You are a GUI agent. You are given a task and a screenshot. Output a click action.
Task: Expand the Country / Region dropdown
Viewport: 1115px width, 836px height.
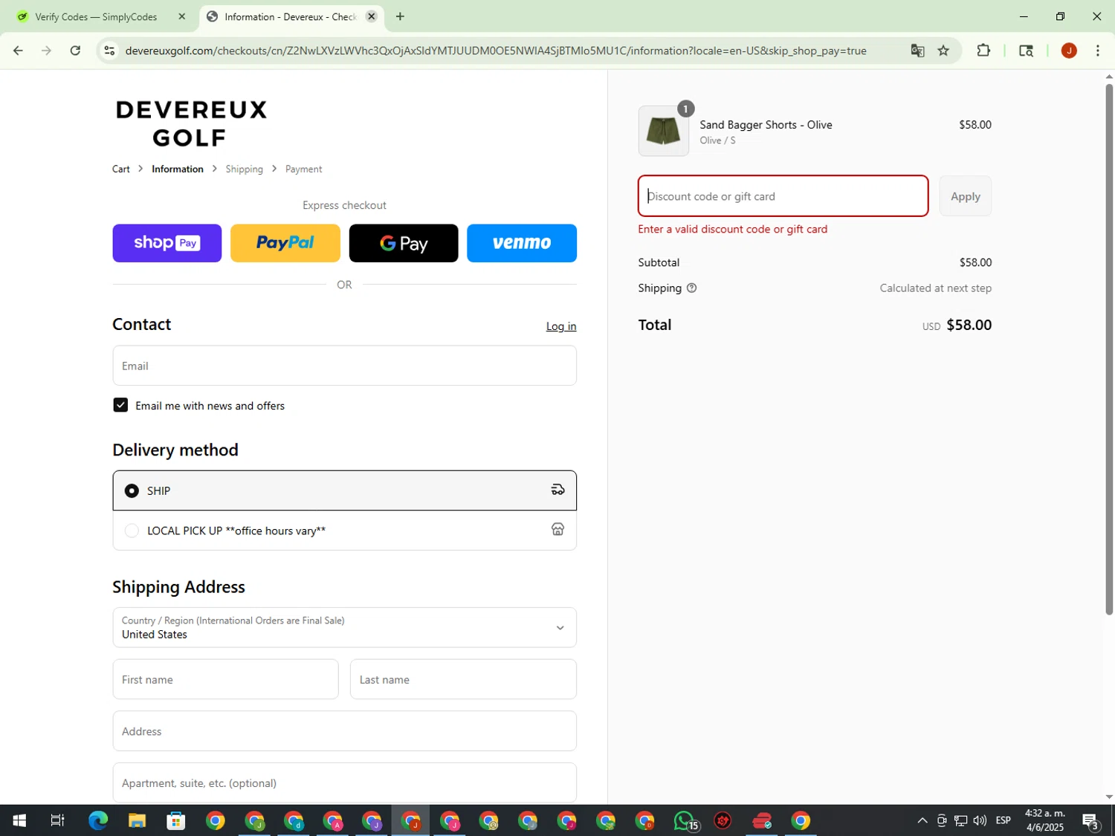pos(344,627)
